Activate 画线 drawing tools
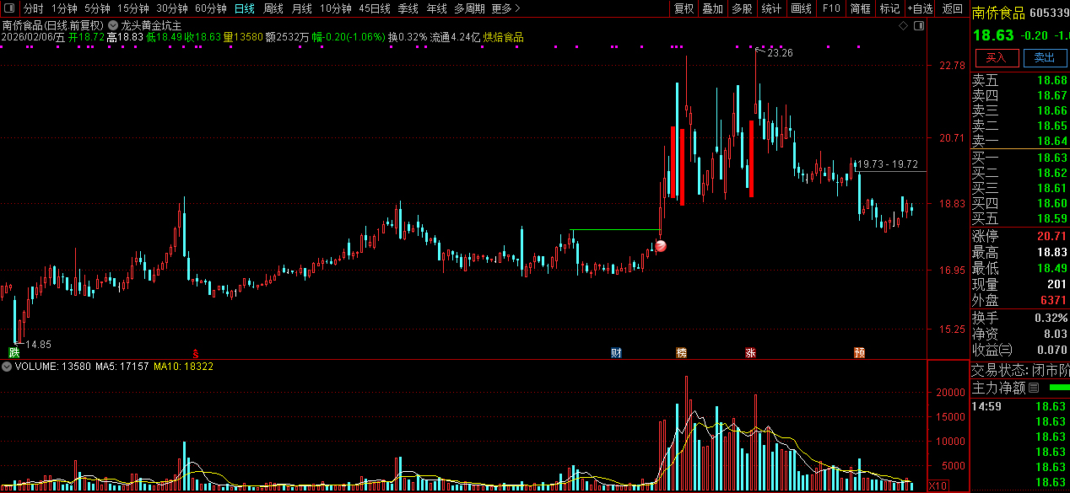 pyautogui.click(x=801, y=8)
